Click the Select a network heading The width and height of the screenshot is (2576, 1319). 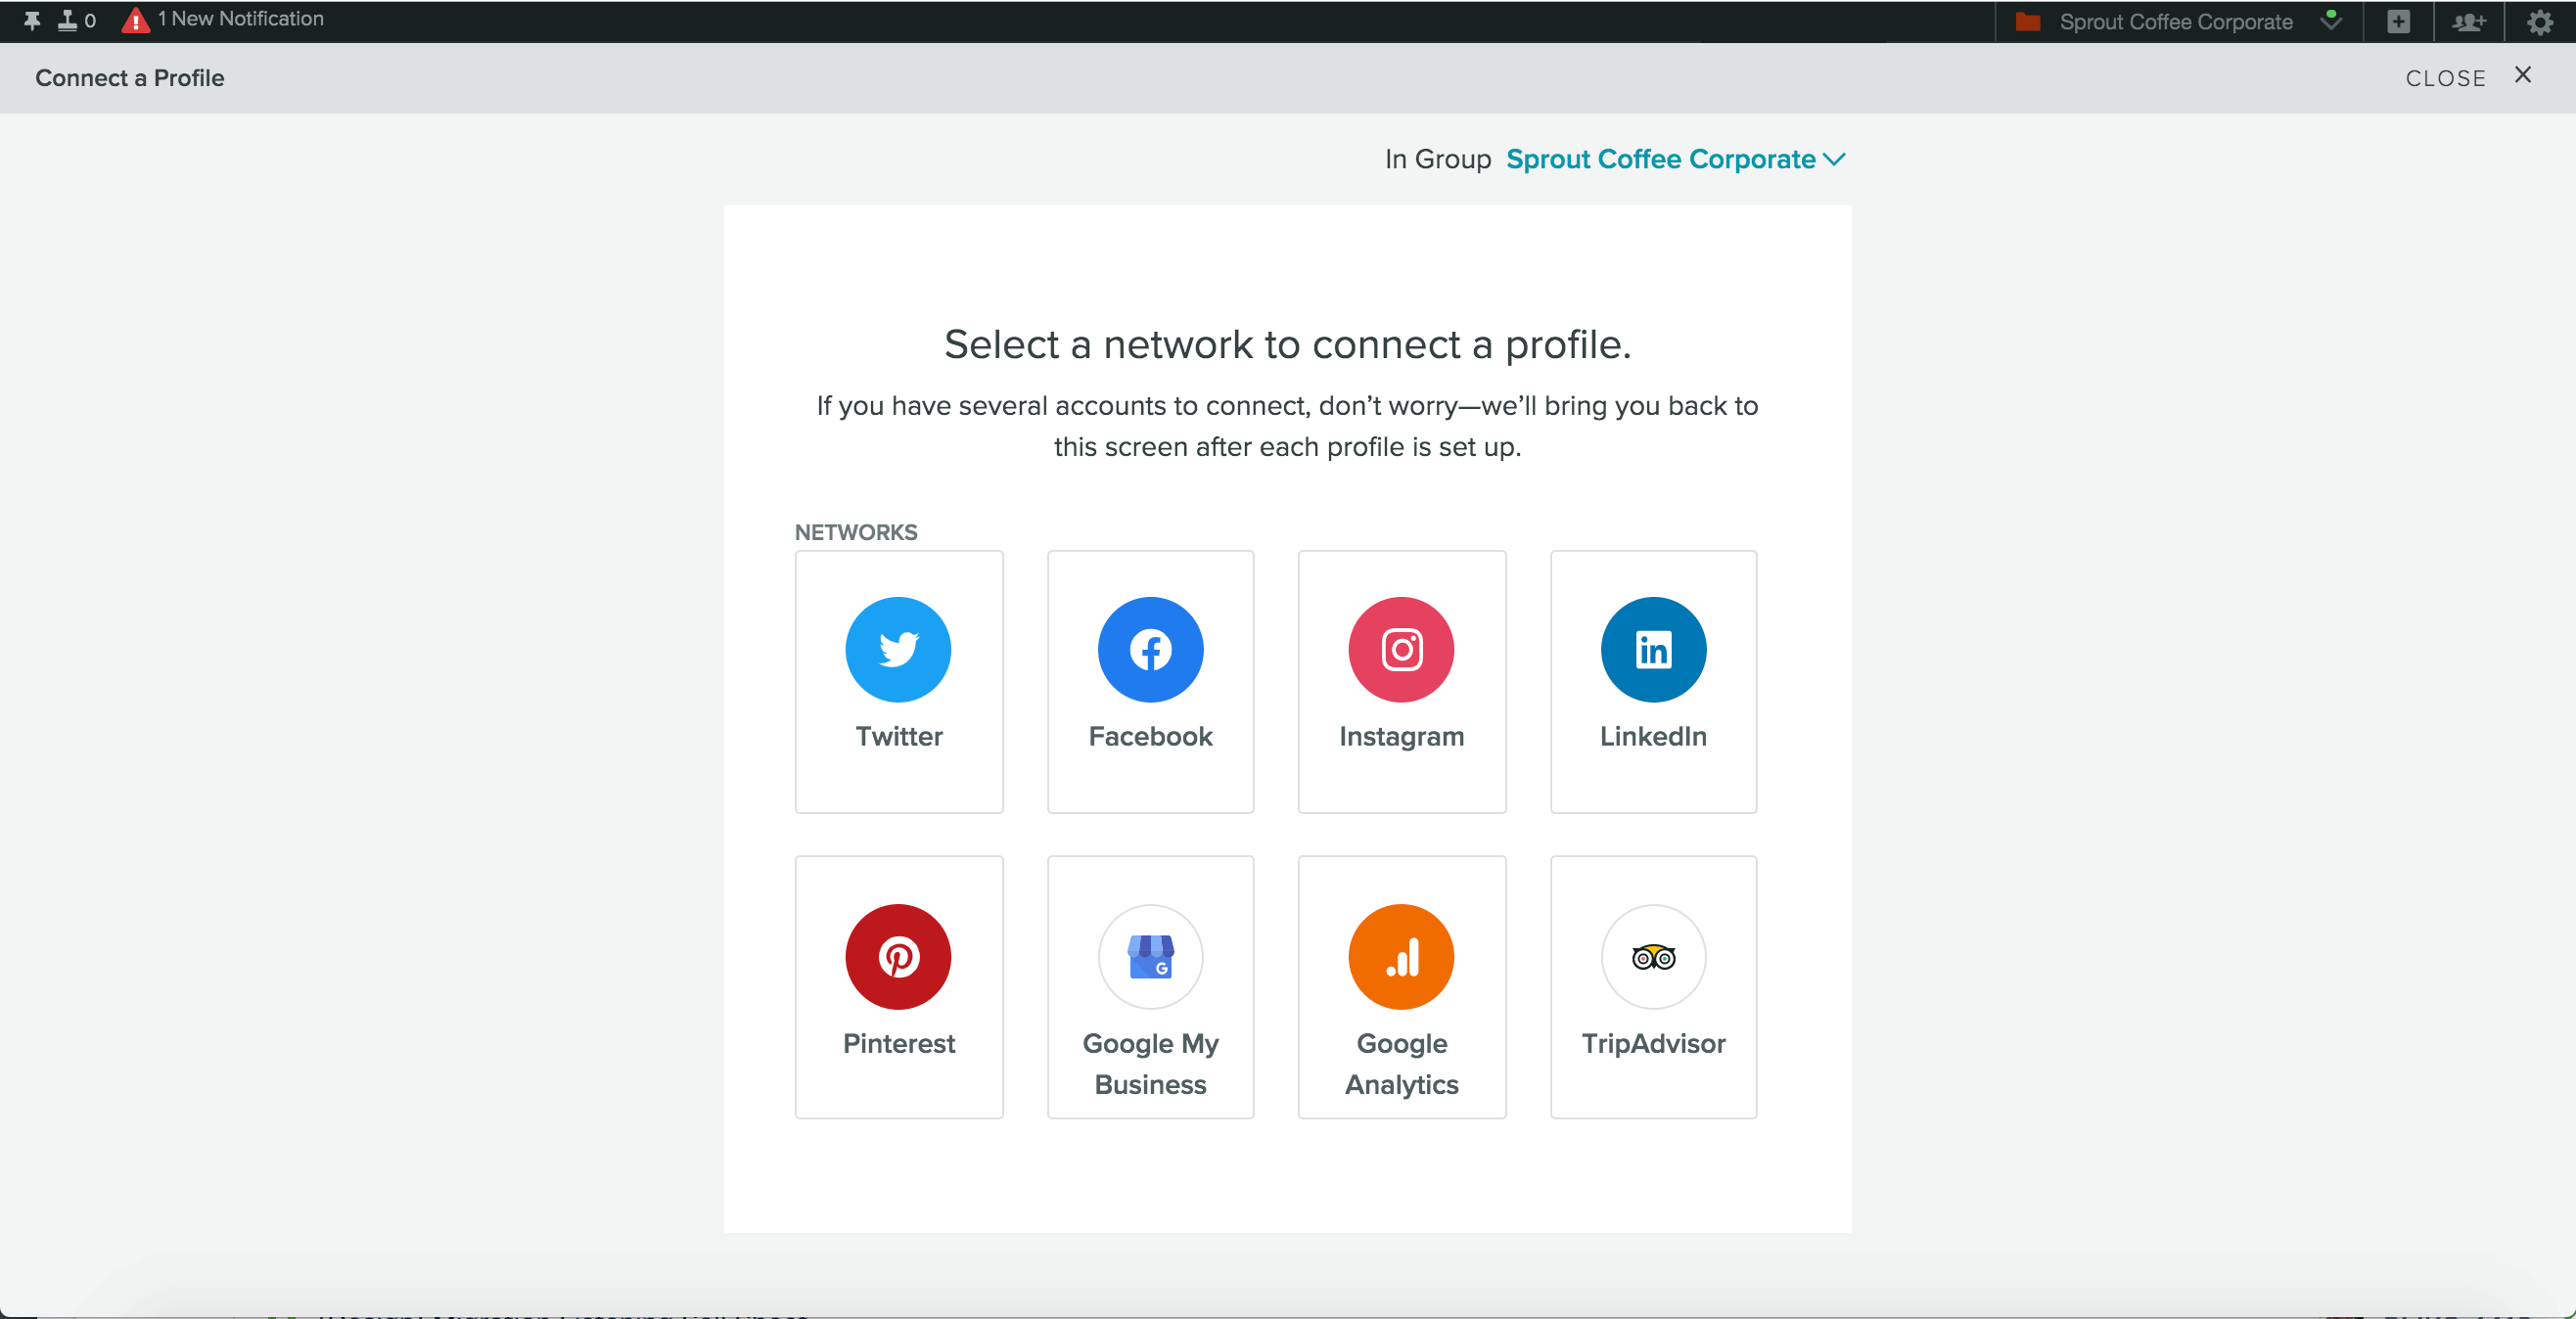pos(1287,344)
